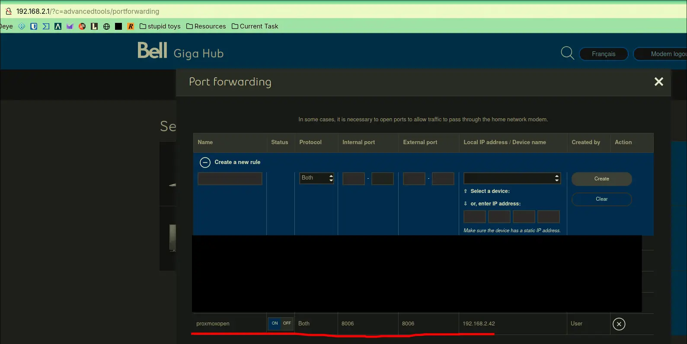Image resolution: width=687 pixels, height=344 pixels.
Task: Open the Select a device dropdown
Action: (512, 178)
